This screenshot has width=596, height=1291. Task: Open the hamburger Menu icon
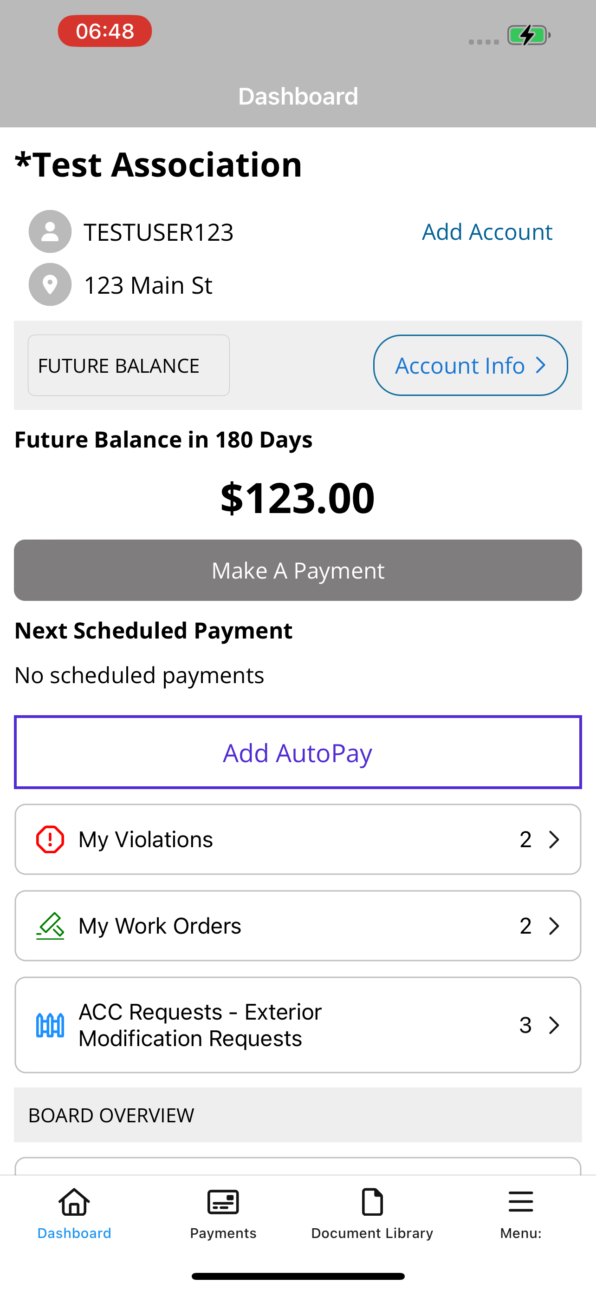click(521, 1202)
